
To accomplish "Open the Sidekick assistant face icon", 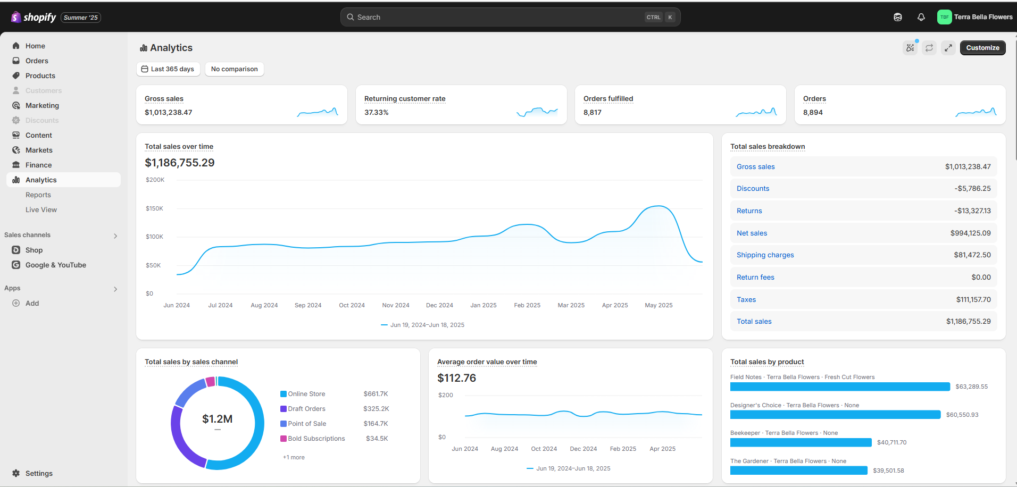I will [x=898, y=17].
